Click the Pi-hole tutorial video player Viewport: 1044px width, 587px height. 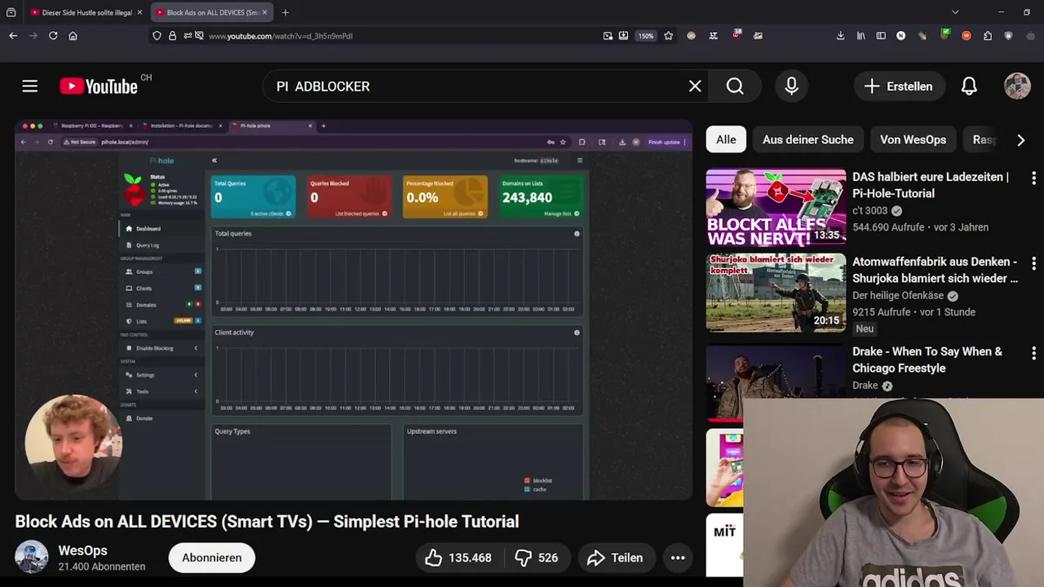pos(353,310)
